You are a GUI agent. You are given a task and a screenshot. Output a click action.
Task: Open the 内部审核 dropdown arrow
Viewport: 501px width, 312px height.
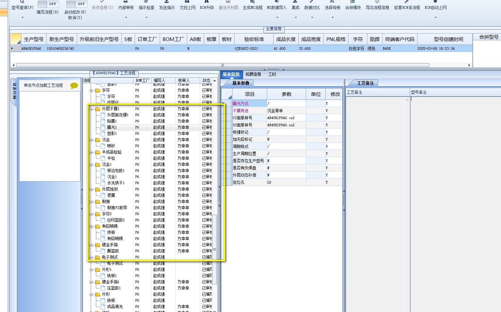point(126,17)
